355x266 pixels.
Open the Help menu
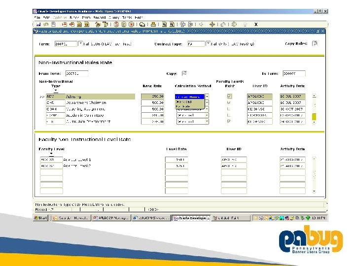(139, 17)
